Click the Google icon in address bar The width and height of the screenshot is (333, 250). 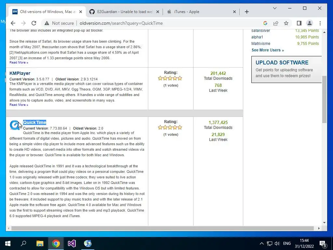[265, 23]
